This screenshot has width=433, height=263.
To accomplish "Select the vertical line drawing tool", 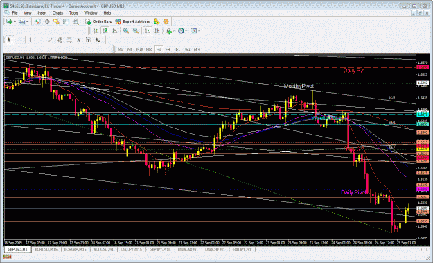I will (x=30, y=40).
